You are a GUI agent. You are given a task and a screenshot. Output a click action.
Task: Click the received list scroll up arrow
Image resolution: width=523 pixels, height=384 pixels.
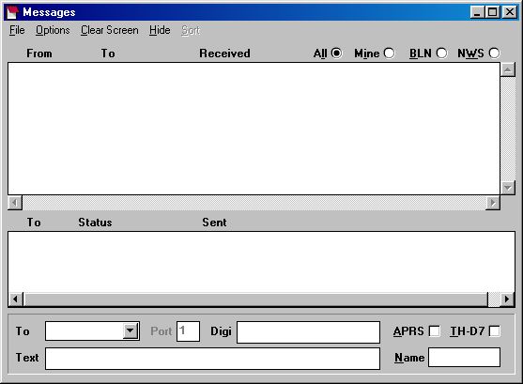(508, 69)
